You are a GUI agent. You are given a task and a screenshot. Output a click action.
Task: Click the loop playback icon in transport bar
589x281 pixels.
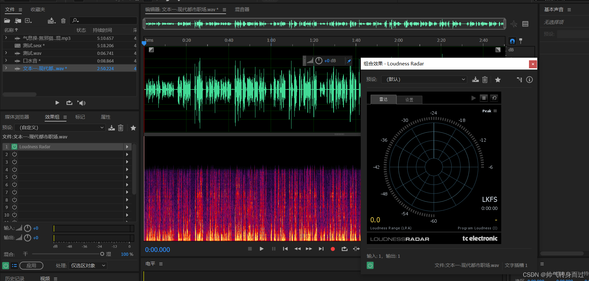pyautogui.click(x=344, y=249)
